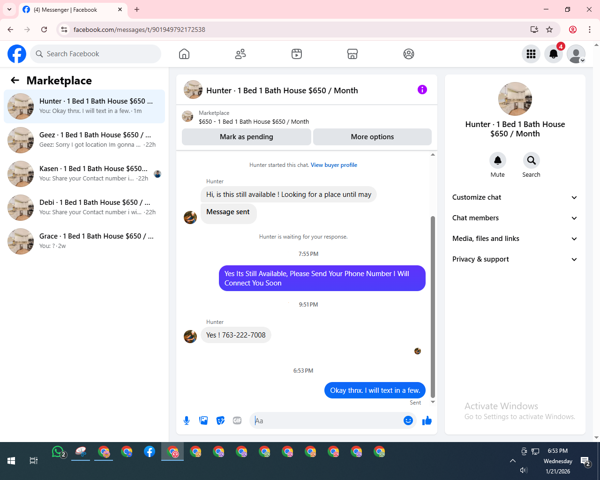Open the account profile avatar menu
Viewport: 600px width, 480px height.
coord(576,54)
